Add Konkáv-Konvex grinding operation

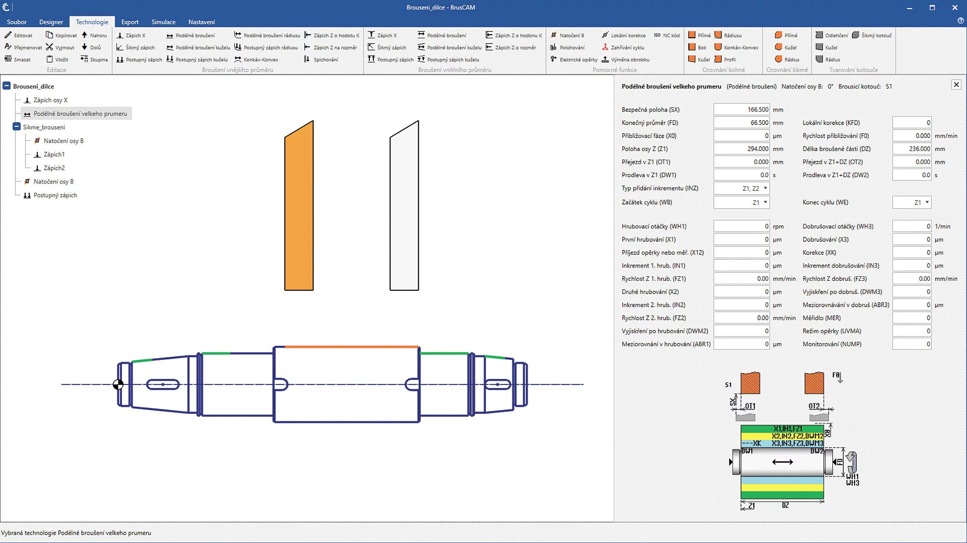click(256, 60)
